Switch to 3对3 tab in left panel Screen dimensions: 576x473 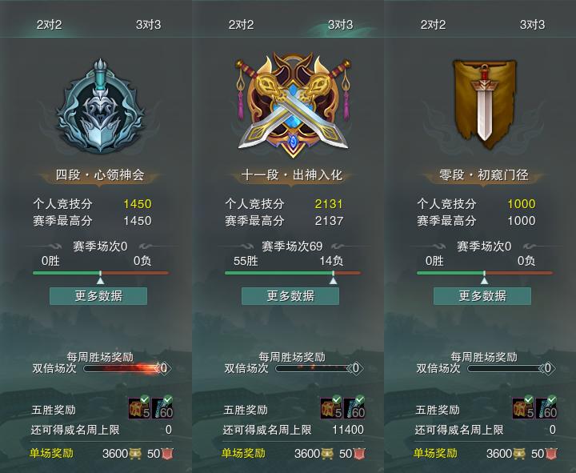click(x=149, y=25)
